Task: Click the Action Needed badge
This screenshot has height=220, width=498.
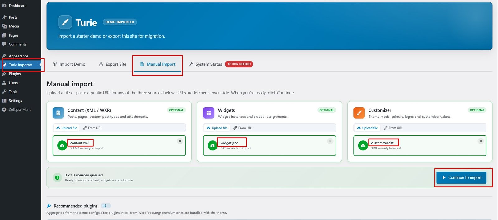Action: click(x=239, y=64)
